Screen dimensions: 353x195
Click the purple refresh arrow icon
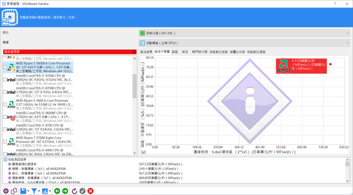click(75, 191)
